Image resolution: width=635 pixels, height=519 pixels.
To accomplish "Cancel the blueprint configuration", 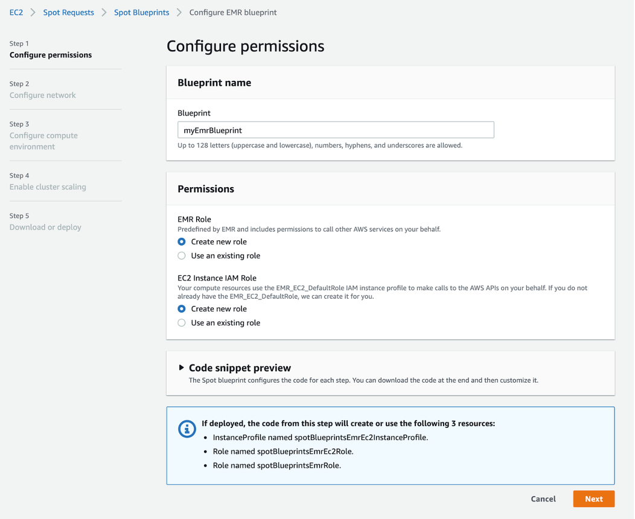I will (543, 499).
